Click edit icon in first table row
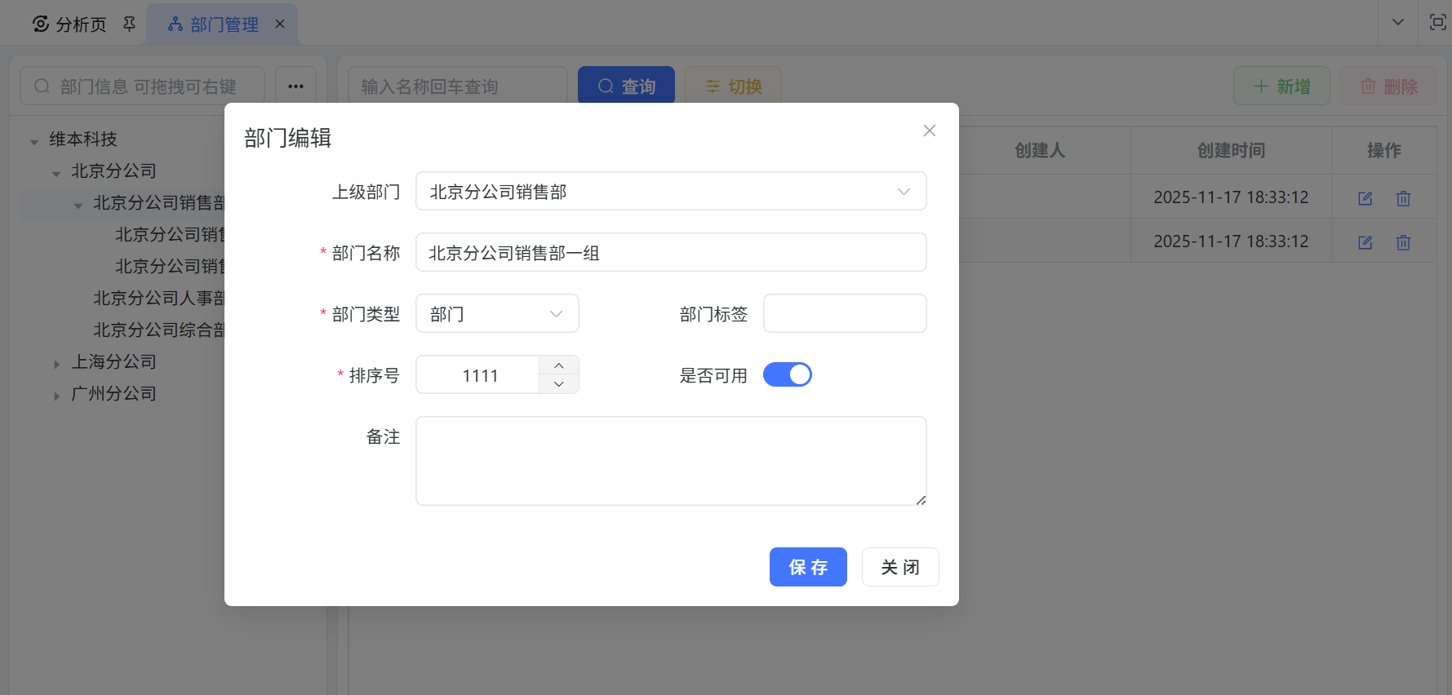 coord(1365,198)
